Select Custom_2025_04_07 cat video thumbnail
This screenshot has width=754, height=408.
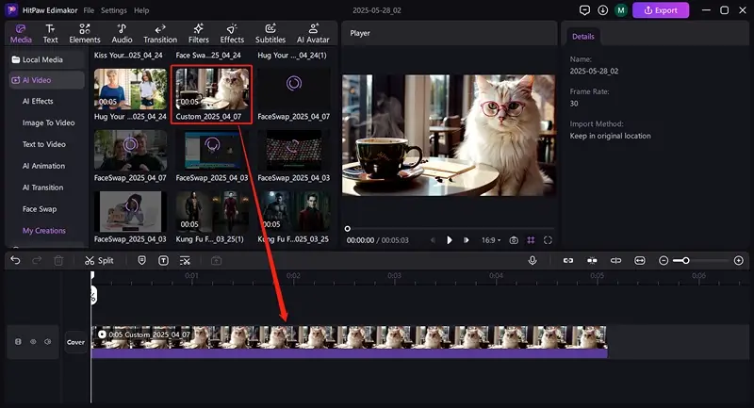pyautogui.click(x=212, y=89)
